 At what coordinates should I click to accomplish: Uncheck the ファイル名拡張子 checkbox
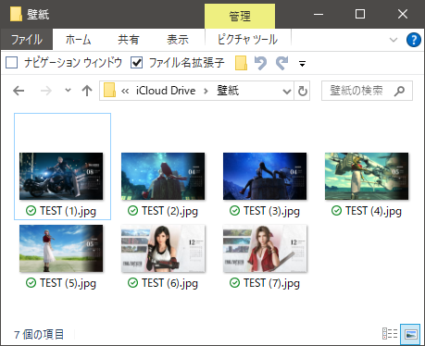pyautogui.click(x=136, y=63)
